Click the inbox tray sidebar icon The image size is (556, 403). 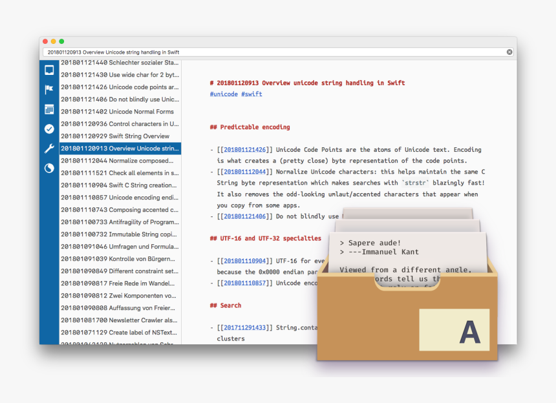[x=49, y=70]
